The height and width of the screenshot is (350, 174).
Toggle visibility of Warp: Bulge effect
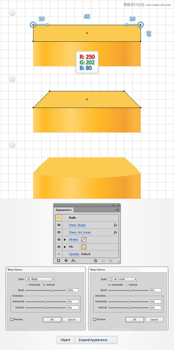pyautogui.click(x=59, y=225)
